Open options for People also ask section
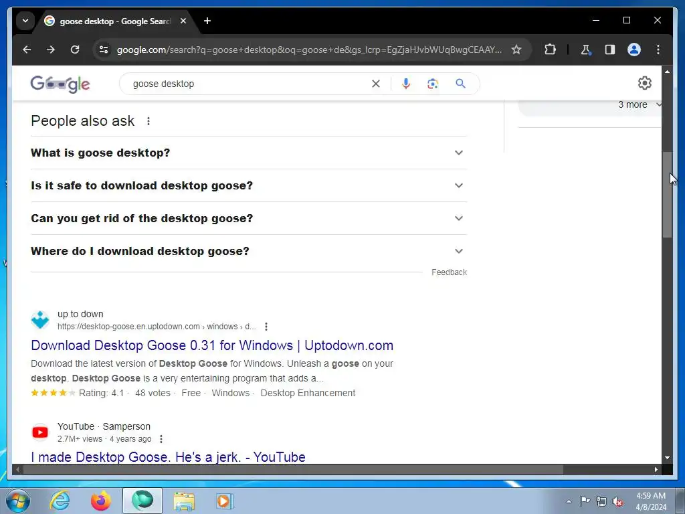The image size is (685, 514). pos(149,121)
